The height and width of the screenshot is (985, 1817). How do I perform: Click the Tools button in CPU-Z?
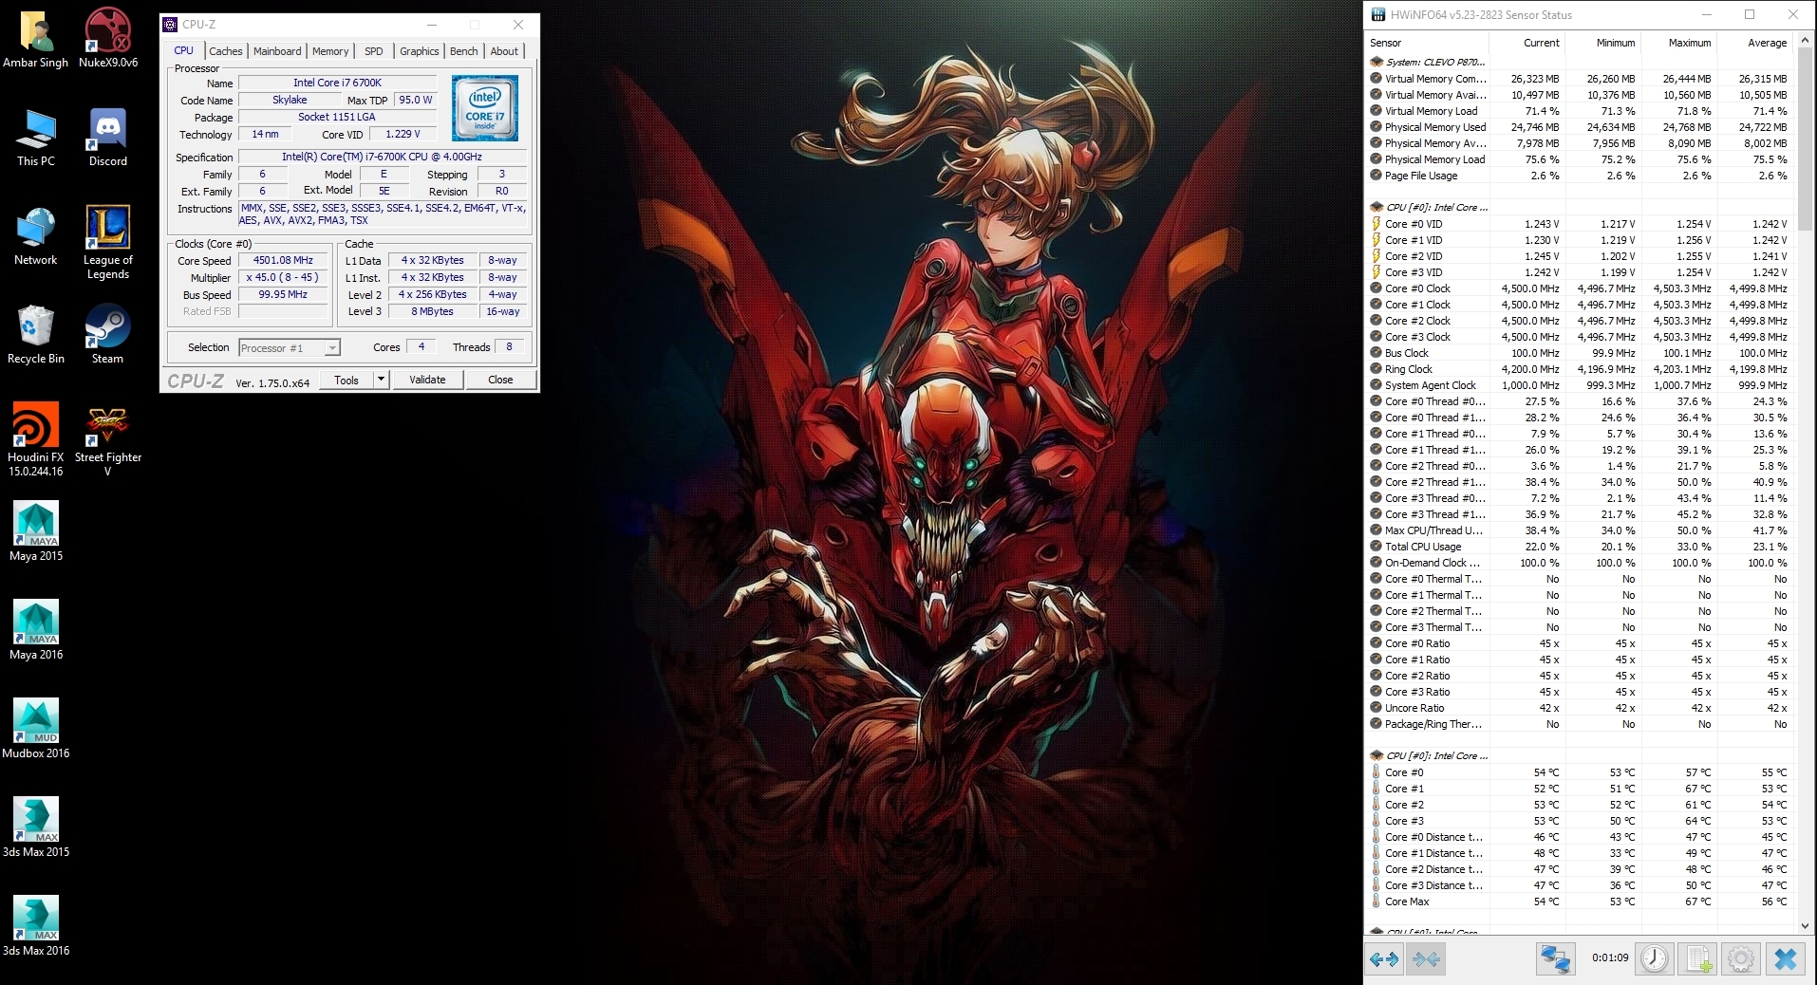click(x=347, y=380)
